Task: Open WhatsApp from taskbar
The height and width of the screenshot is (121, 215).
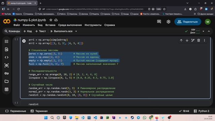Action: pyautogui.click(x=144, y=118)
